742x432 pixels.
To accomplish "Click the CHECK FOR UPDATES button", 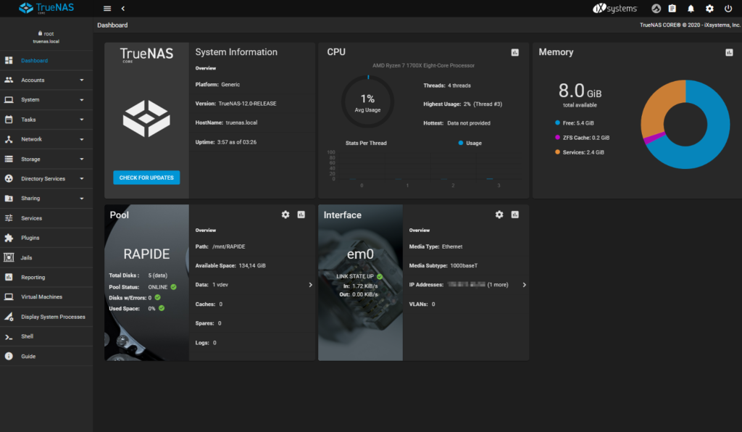I will pyautogui.click(x=146, y=178).
